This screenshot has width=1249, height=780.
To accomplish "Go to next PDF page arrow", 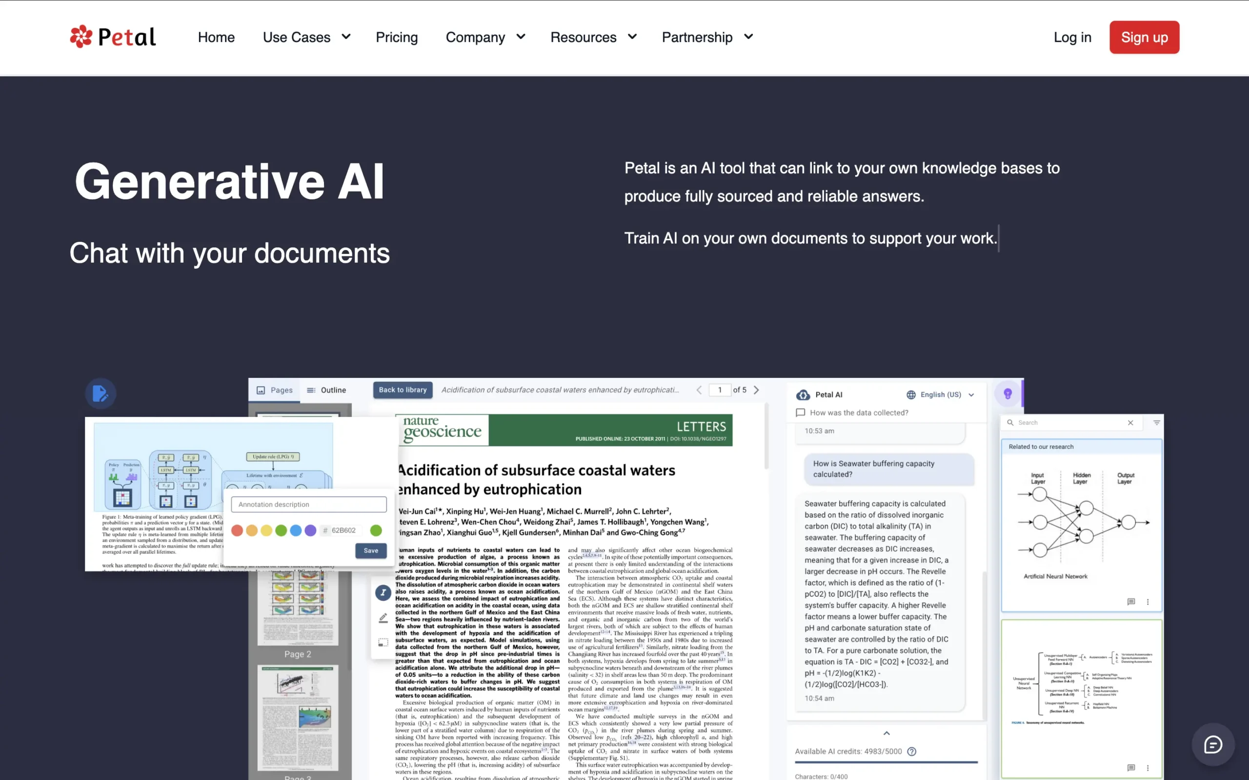I will 756,390.
